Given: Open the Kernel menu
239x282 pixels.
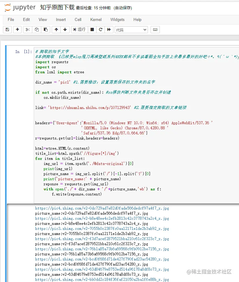Looking at the screenshot, I should (x=96, y=19).
